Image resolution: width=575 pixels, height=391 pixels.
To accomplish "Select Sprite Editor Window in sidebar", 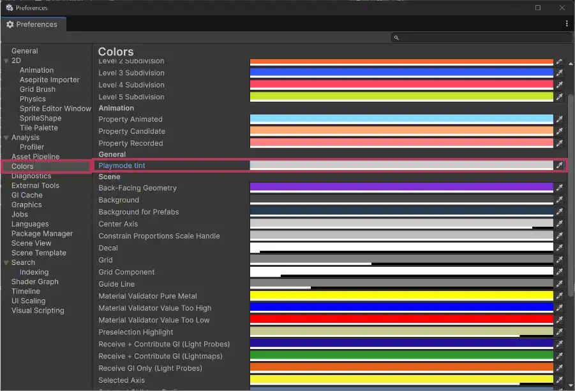I will 55,108.
